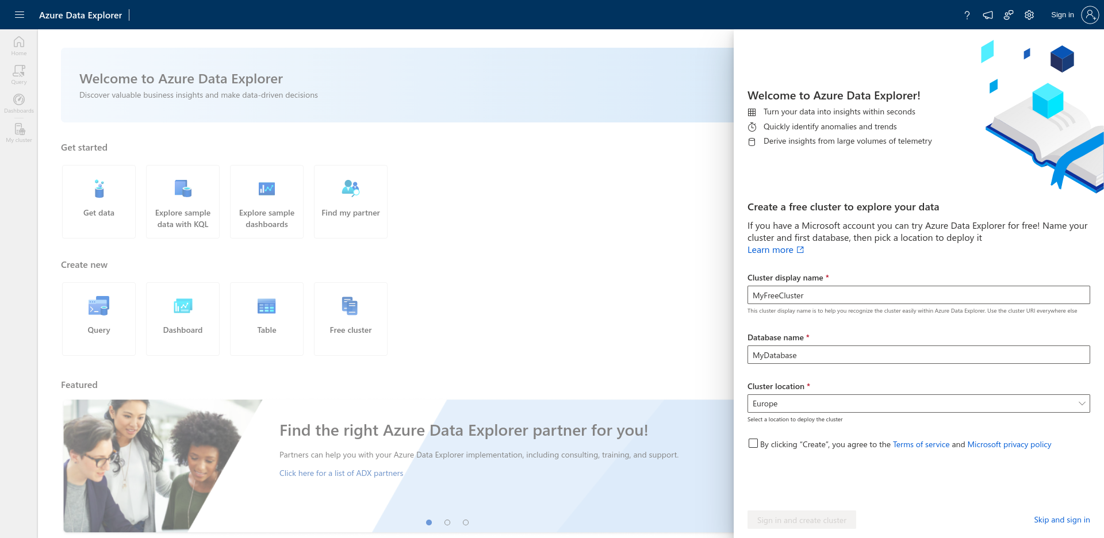Open My cluster in the sidebar

[19, 133]
